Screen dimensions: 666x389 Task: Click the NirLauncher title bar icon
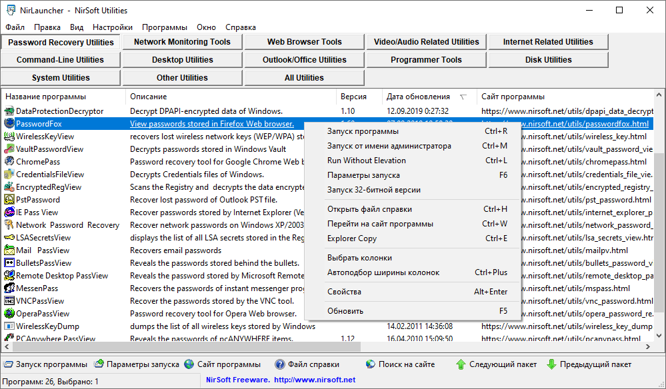pyautogui.click(x=11, y=10)
